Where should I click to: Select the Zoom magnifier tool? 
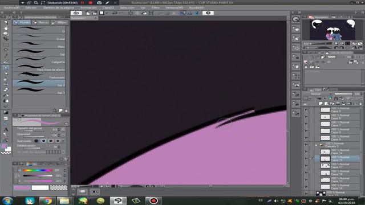(x=6, y=23)
